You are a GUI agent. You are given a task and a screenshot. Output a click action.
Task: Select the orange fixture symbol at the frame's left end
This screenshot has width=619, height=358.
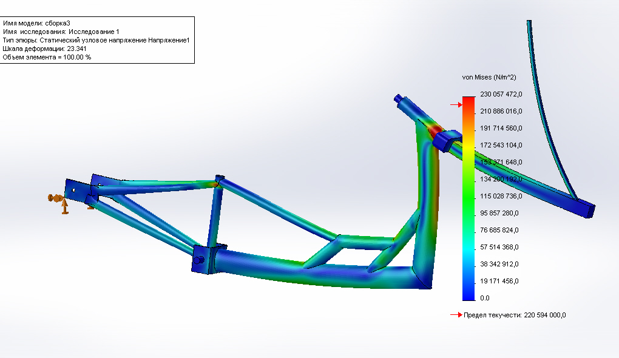pyautogui.click(x=59, y=203)
